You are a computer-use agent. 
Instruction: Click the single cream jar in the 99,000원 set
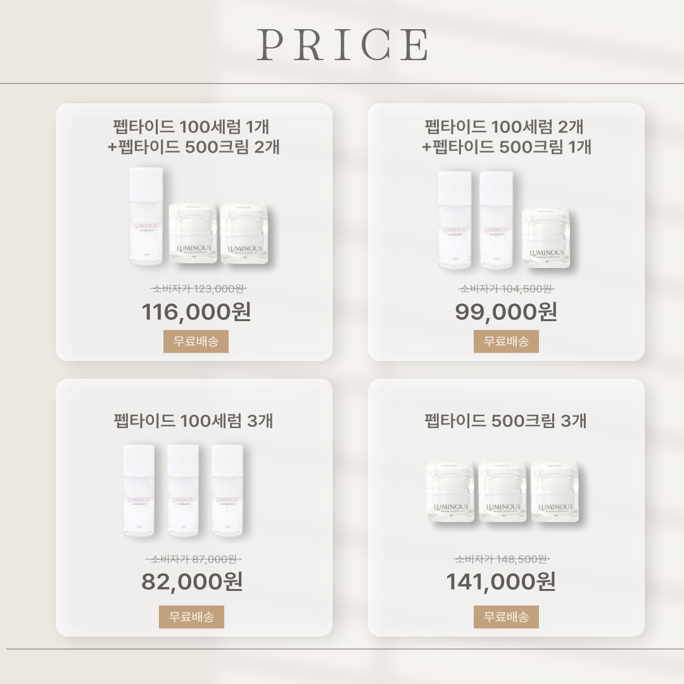[x=546, y=237]
